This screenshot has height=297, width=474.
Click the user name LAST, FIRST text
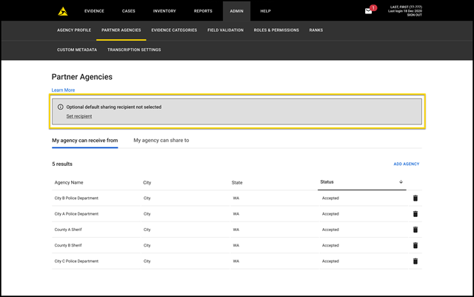(406, 7)
